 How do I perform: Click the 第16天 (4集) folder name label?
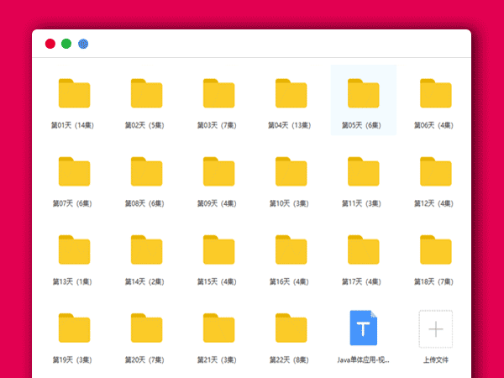[291, 281]
